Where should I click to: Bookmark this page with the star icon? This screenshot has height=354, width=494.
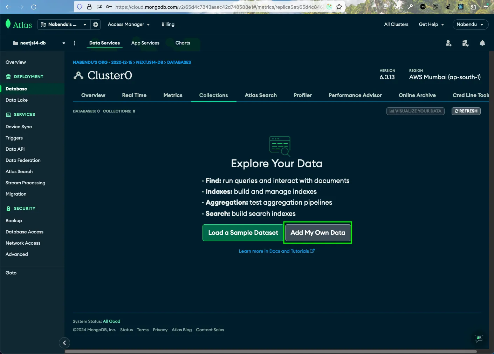pos(339,7)
